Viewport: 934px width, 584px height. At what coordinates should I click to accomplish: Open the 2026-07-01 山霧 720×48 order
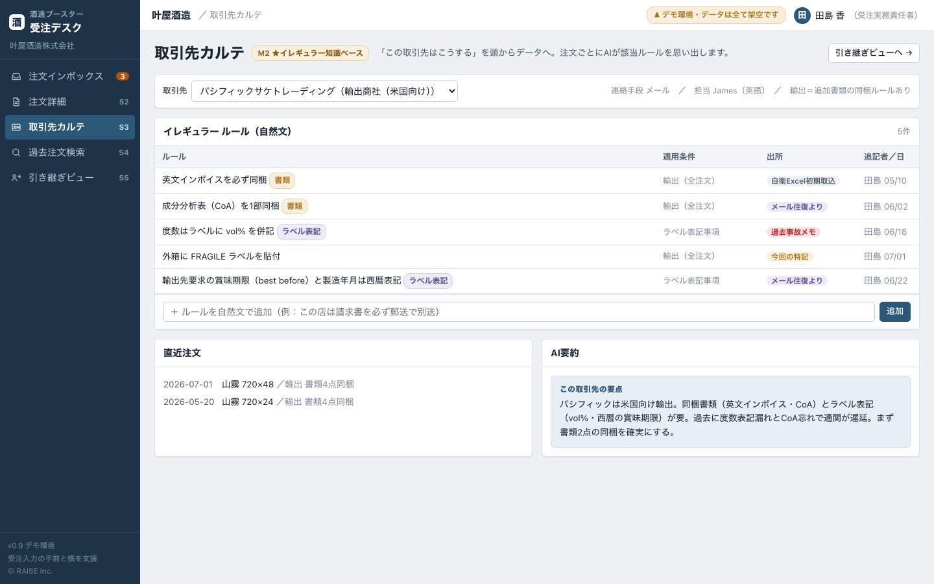pos(258,384)
